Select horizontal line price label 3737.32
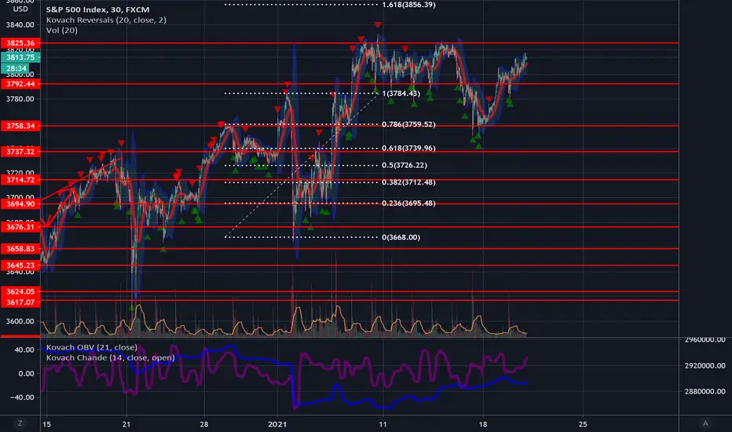Image resolution: width=732 pixels, height=432 pixels. 20,152
